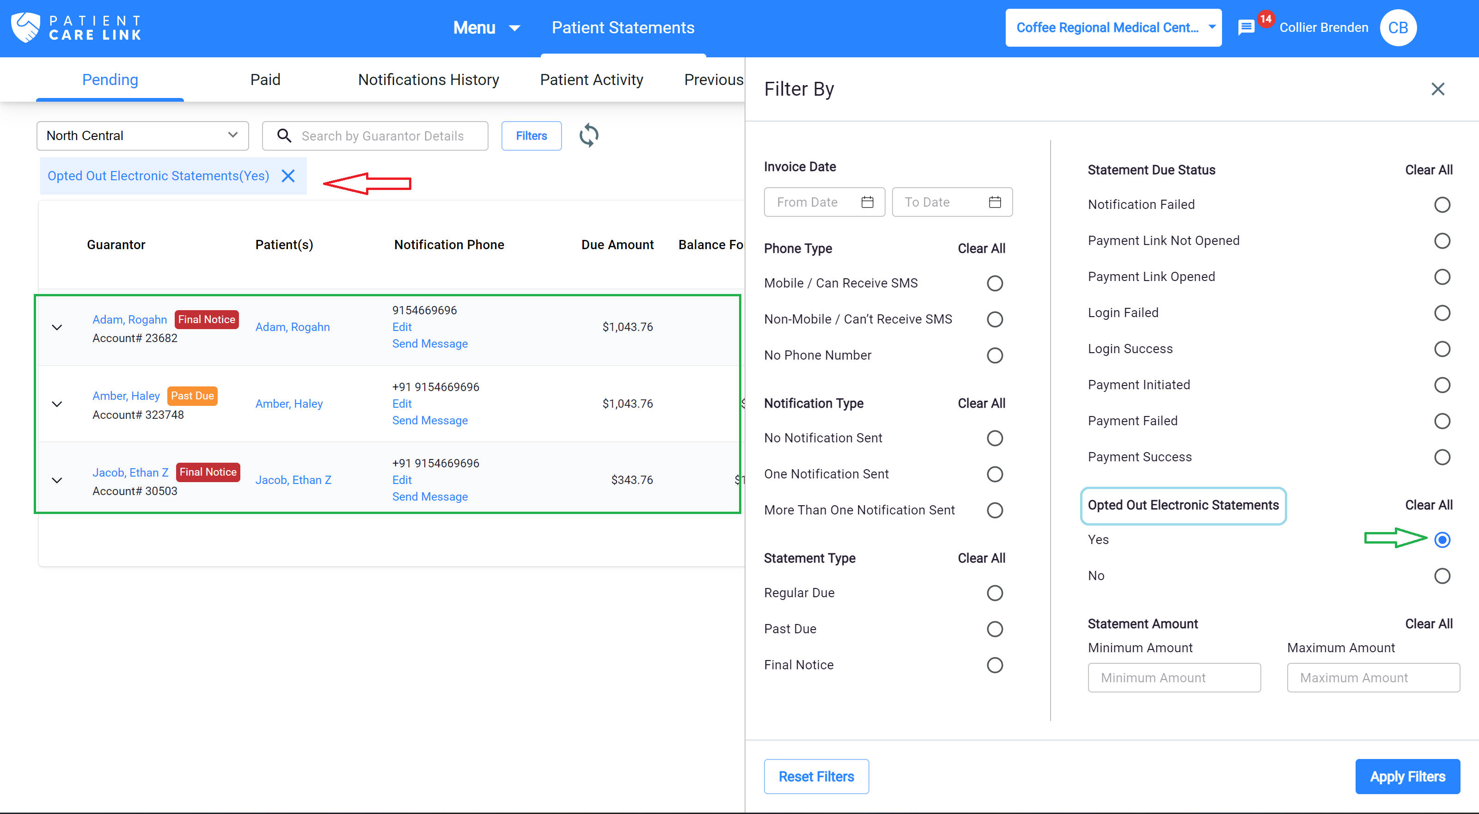
Task: Click the To Date input field
Action: click(952, 202)
